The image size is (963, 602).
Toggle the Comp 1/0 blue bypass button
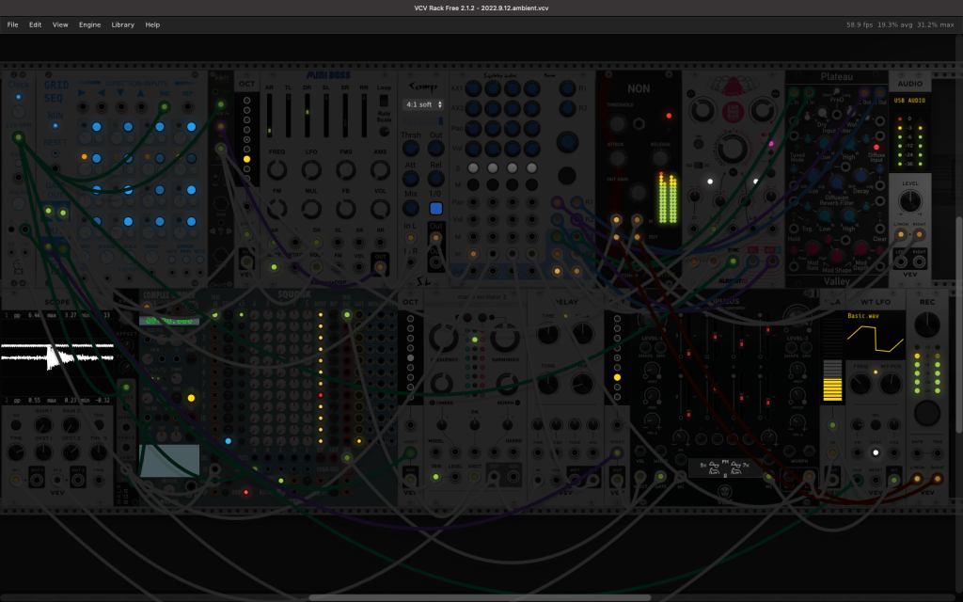435,208
